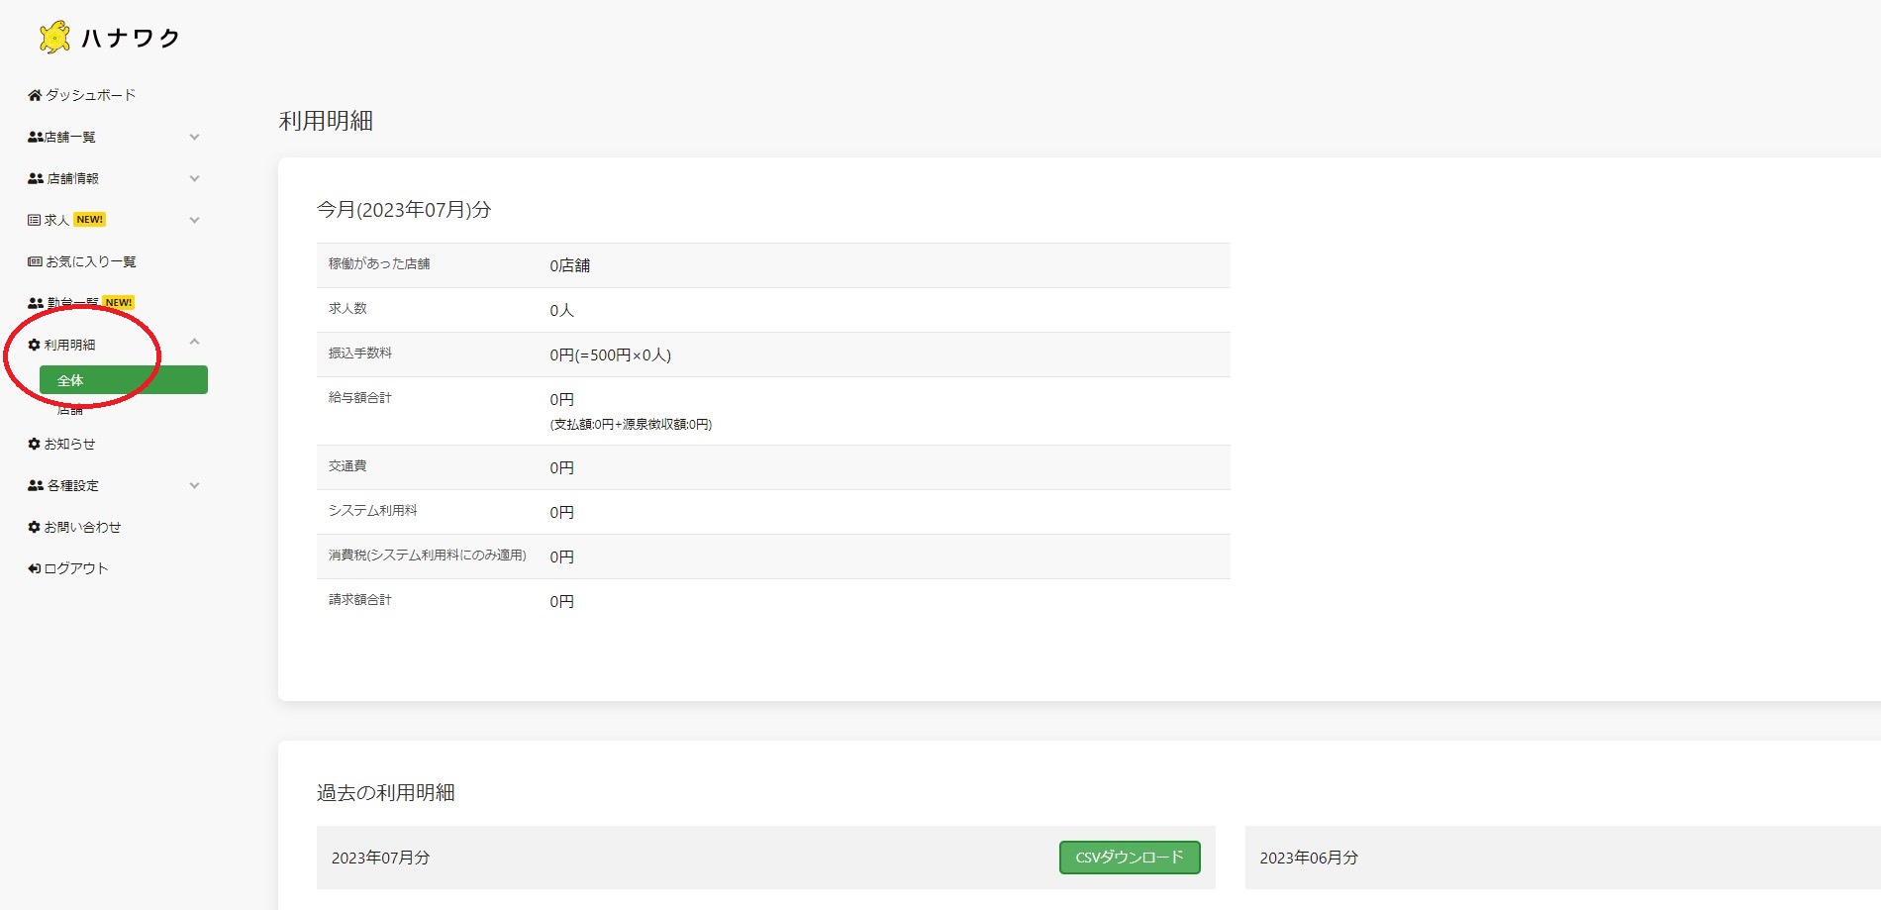Click the 2023年07月分 past statement label
1881x910 pixels.
(381, 858)
